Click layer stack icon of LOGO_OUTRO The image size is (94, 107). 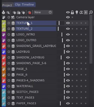click(13, 40)
